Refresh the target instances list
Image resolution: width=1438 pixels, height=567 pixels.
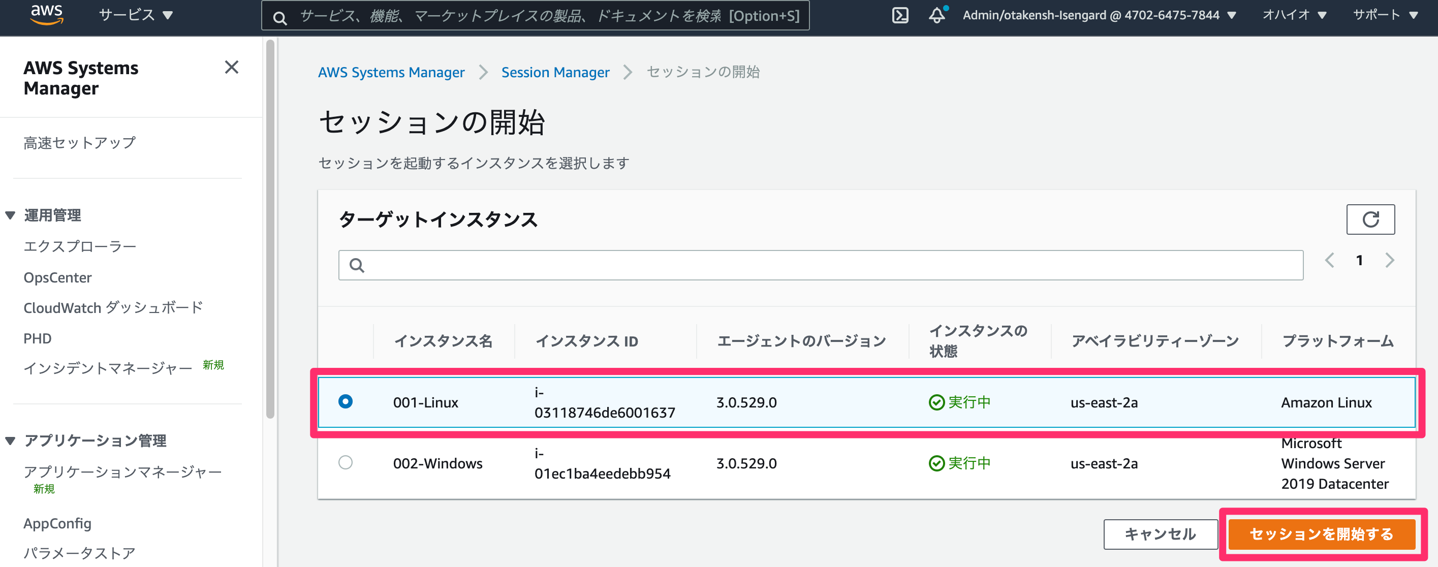click(x=1370, y=219)
